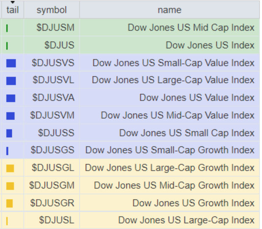
Task: Sort by the symbol column header
Action: [x=52, y=10]
